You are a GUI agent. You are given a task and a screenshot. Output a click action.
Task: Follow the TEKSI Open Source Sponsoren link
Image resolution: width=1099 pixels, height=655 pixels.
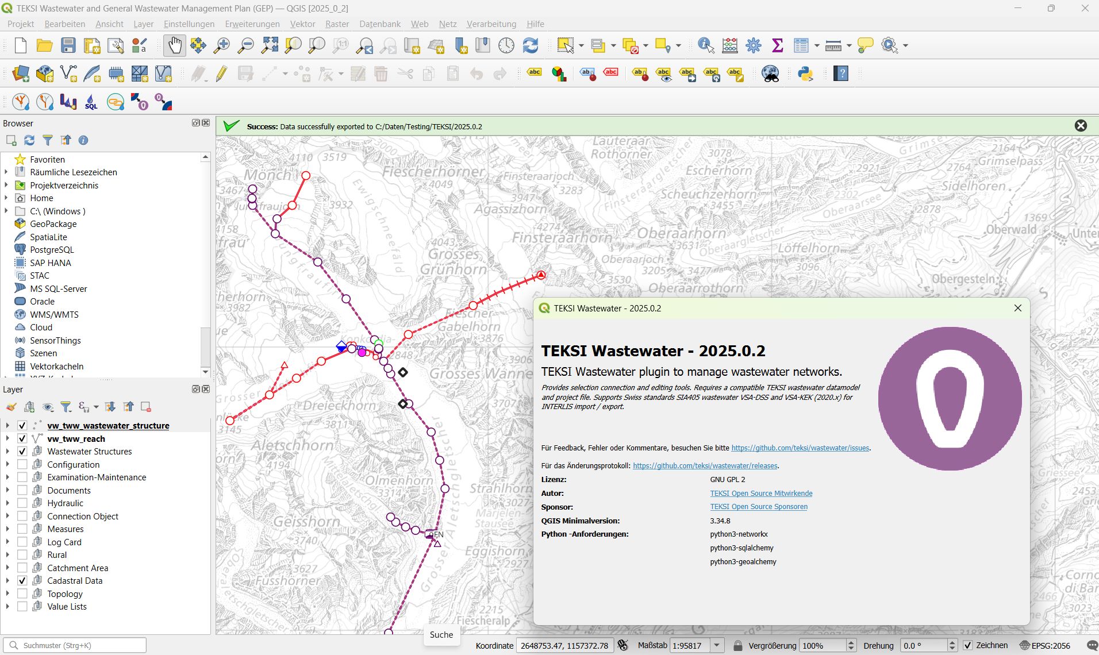[x=758, y=507]
